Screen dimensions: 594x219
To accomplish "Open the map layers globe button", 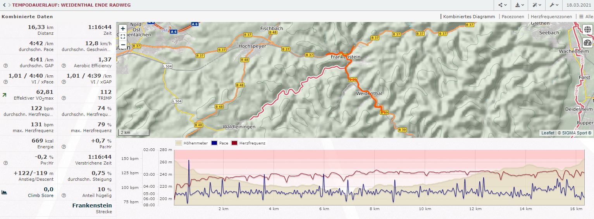I will pyautogui.click(x=587, y=29).
